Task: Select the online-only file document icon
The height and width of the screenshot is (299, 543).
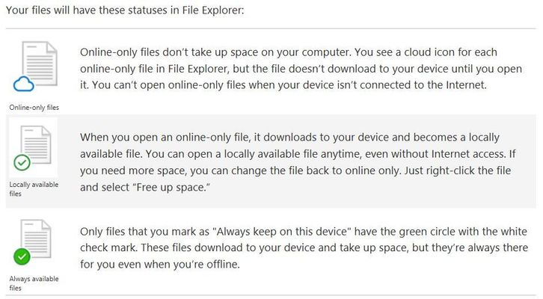Action: 40,64
